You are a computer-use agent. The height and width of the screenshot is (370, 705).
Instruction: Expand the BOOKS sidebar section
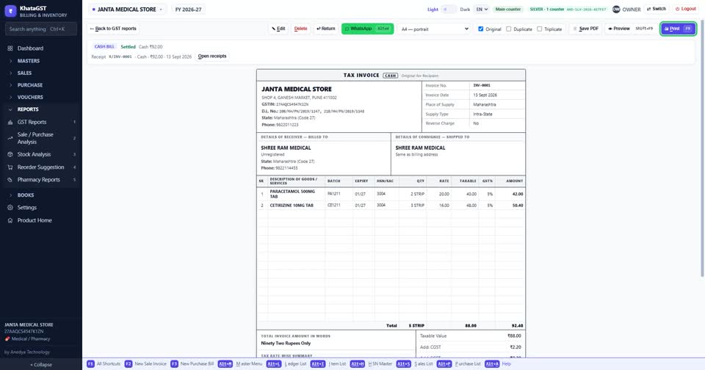coord(40,195)
